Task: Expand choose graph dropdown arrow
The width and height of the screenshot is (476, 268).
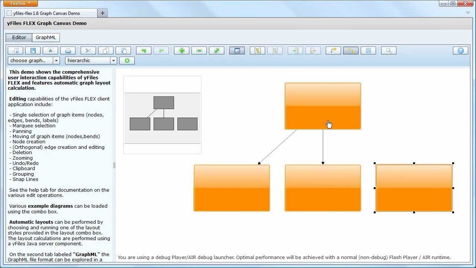Action: coord(56,61)
